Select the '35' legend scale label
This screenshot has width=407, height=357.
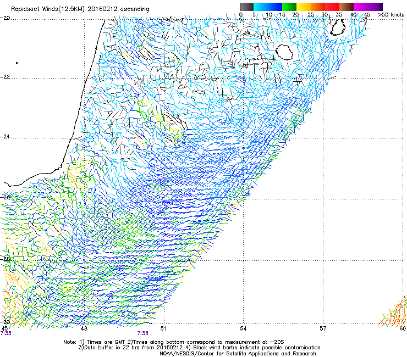(339, 14)
